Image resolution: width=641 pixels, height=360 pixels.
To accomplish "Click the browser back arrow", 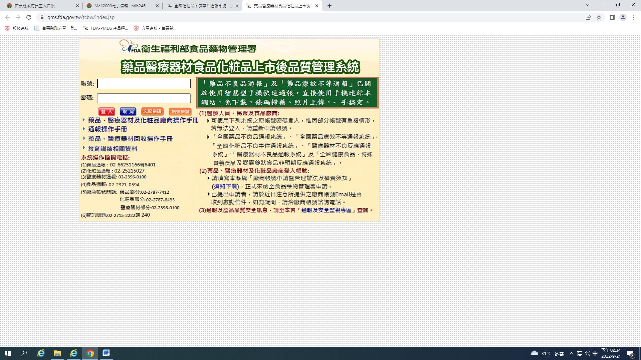I will pos(7,17).
